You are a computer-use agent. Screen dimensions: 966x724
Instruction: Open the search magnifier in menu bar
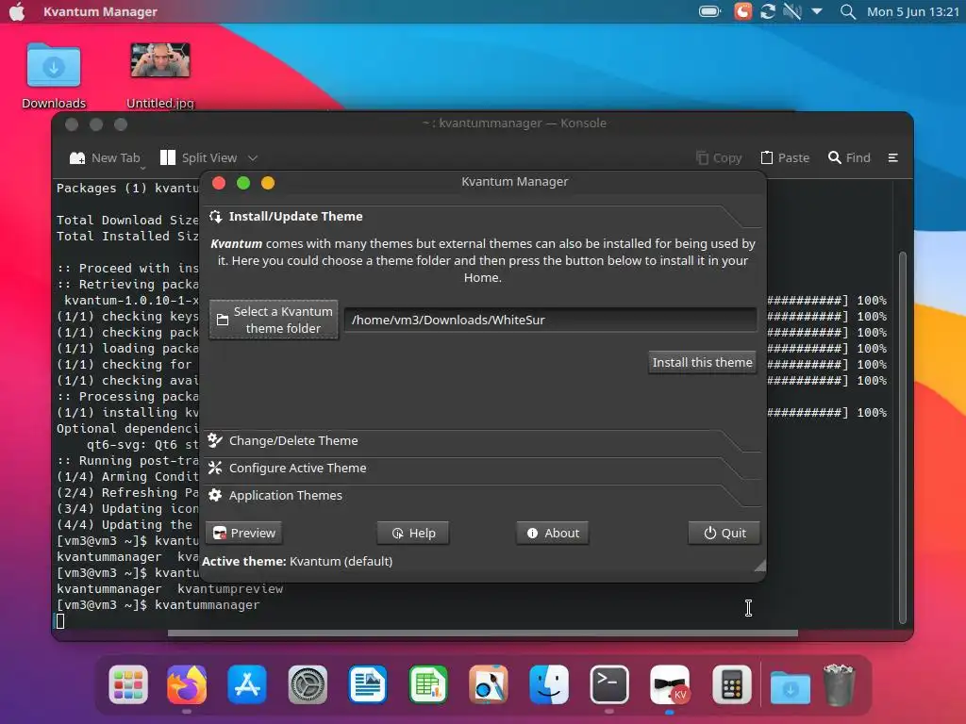[x=848, y=11]
